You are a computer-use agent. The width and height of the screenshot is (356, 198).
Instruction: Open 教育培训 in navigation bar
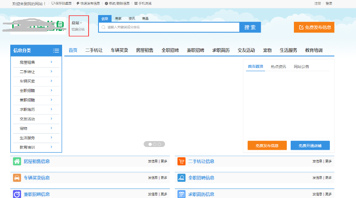click(314, 50)
